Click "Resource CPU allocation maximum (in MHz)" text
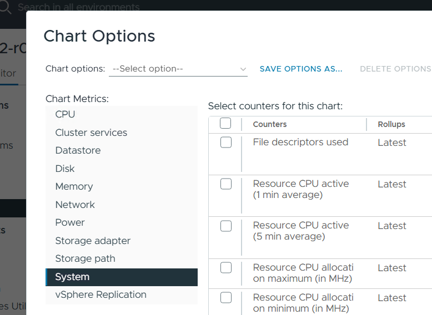 tap(303, 273)
